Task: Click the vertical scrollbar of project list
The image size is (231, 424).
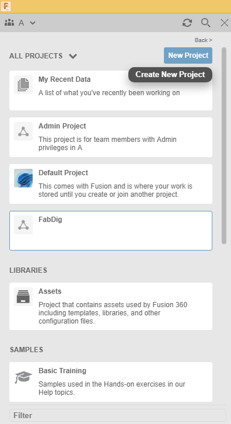Action: coord(223,146)
